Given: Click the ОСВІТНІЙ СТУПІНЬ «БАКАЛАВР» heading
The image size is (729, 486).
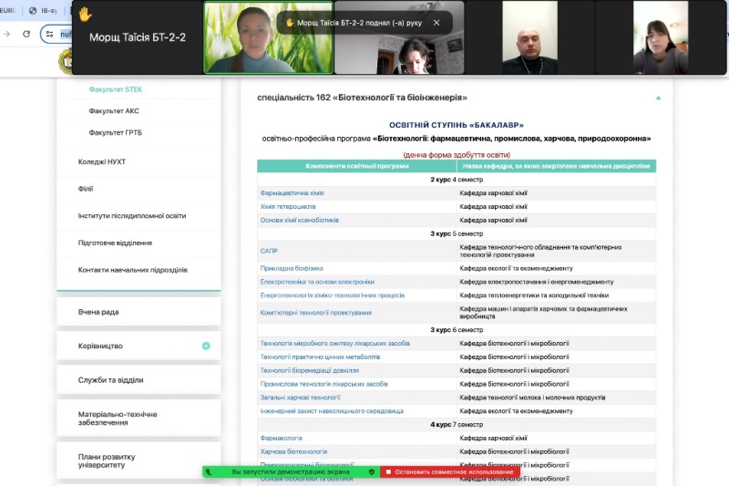Looking at the screenshot, I should (x=457, y=125).
